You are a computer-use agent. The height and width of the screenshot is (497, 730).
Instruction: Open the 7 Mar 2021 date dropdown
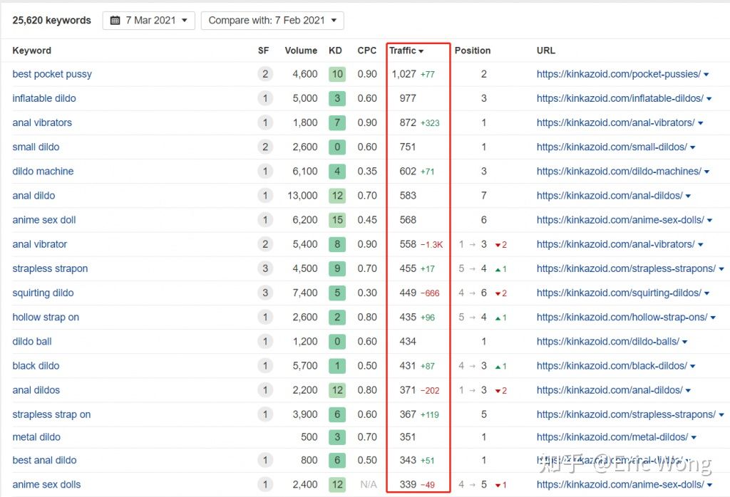pos(148,21)
